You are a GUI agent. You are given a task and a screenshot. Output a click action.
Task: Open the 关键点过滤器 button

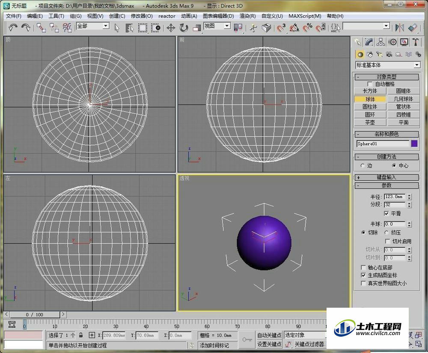309,344
